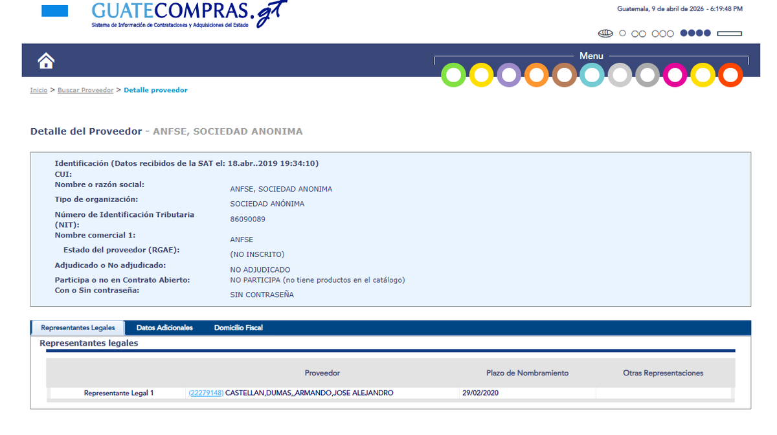This screenshot has width=777, height=435.
Task: Click the date and time at top right
Action: (x=680, y=8)
